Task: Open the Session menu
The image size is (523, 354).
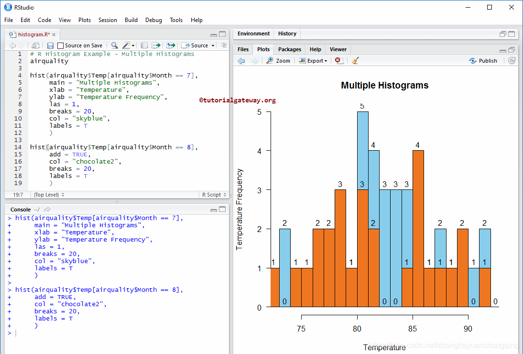Action: point(108,20)
